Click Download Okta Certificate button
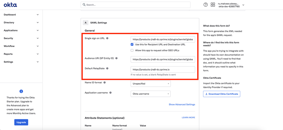Screen dimensions: 283x130 click(x=222, y=94)
